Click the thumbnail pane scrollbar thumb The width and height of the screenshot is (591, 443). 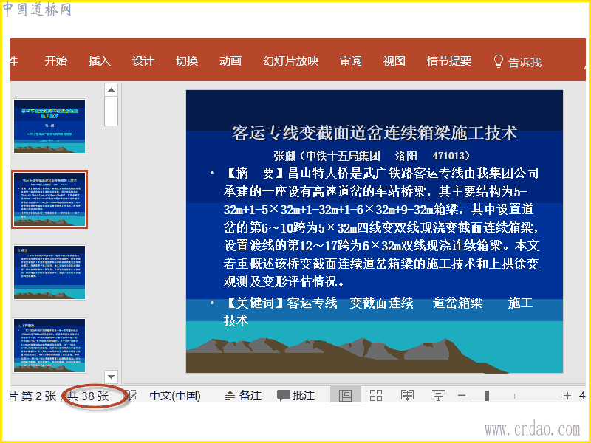tap(112, 111)
